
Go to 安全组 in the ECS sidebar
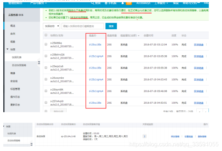pos(14,81)
